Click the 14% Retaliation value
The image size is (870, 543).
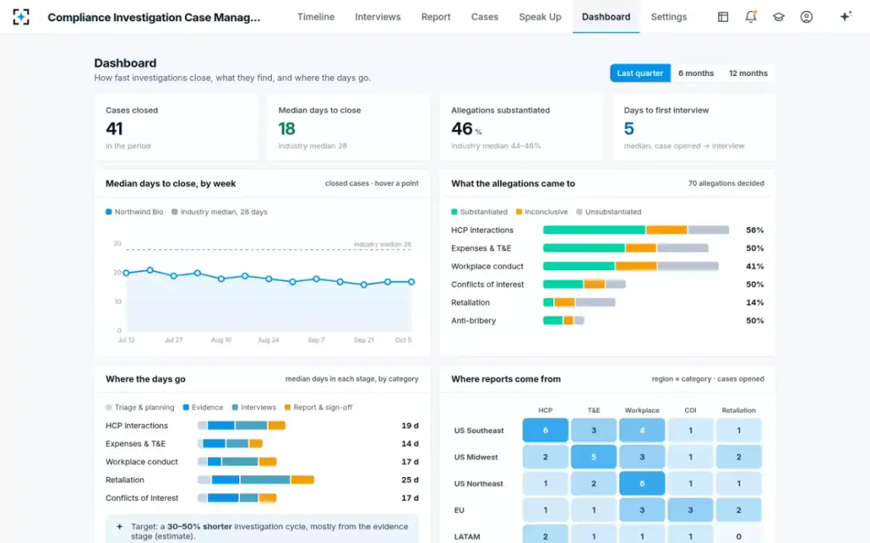coord(755,303)
